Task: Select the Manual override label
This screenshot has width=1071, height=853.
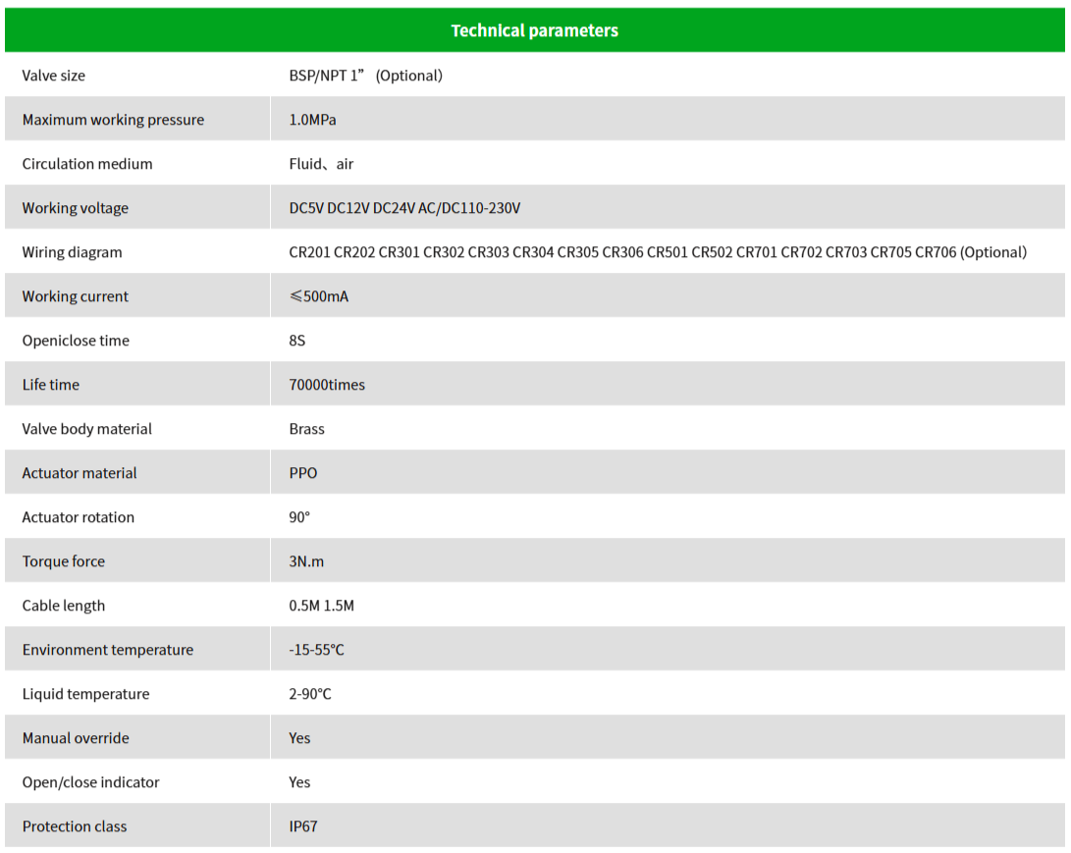Action: [76, 738]
